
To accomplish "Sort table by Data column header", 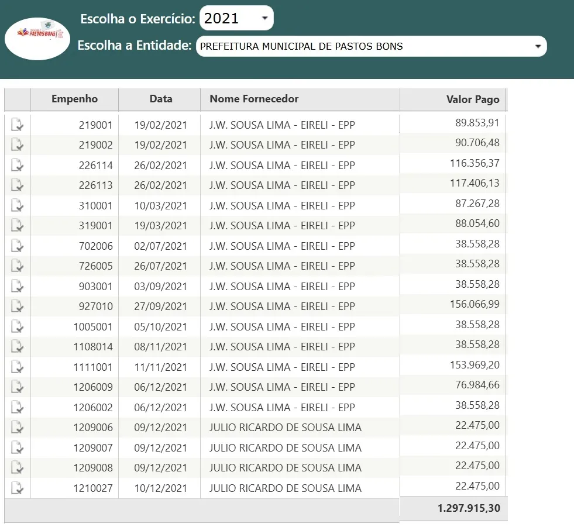I will pyautogui.click(x=160, y=99).
